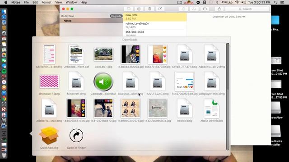Open the 256-960-0508 note

tap(155, 33)
